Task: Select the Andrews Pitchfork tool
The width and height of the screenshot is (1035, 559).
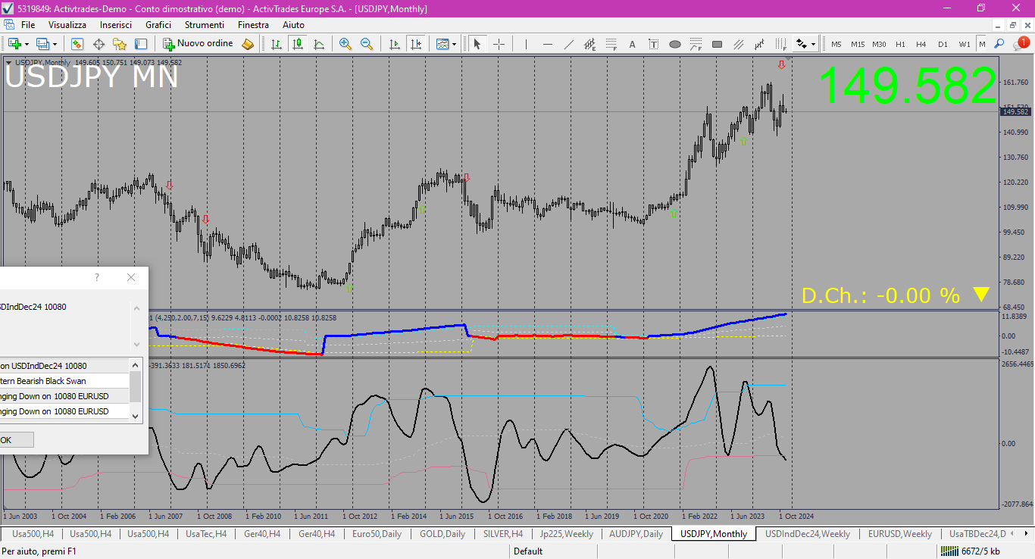Action: click(738, 44)
